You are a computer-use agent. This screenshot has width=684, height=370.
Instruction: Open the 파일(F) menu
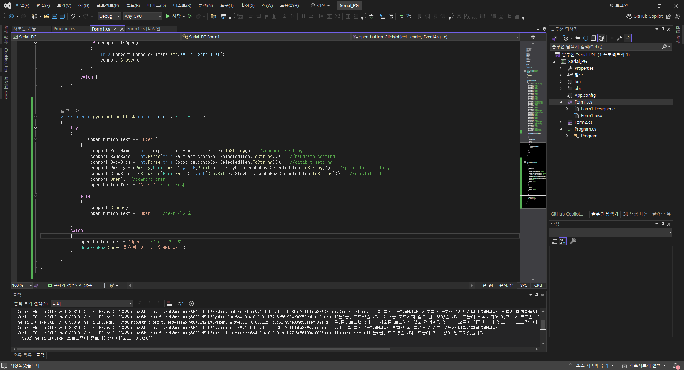22,5
